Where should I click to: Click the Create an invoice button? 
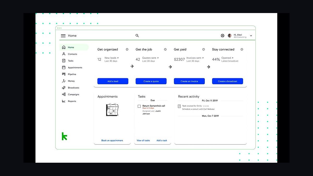(x=189, y=81)
